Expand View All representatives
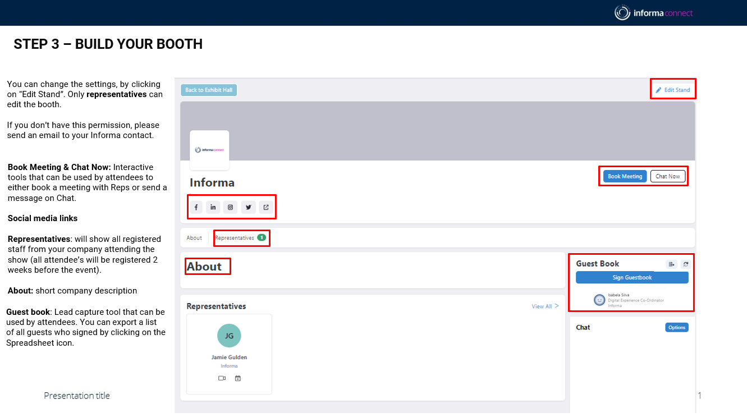Viewport: 747px width, 417px height. point(545,306)
